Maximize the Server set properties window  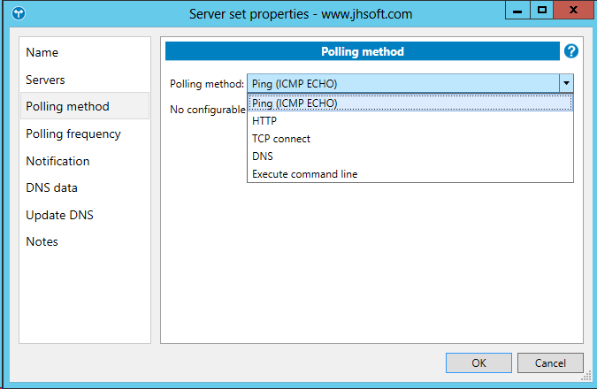click(x=542, y=10)
